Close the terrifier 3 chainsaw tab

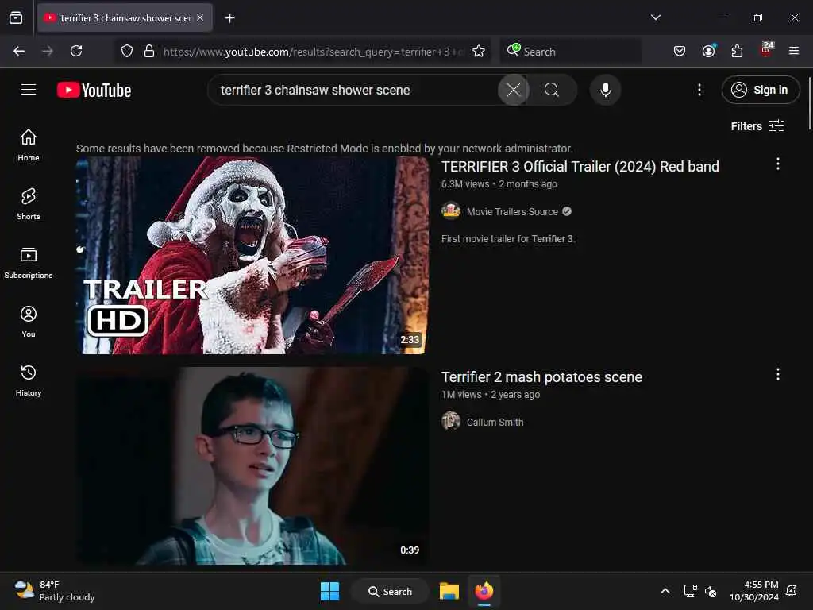pos(200,17)
